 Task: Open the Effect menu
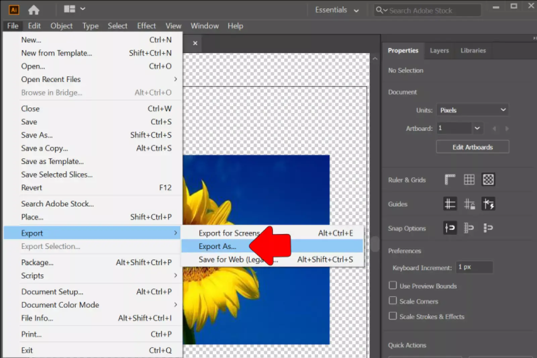146,26
